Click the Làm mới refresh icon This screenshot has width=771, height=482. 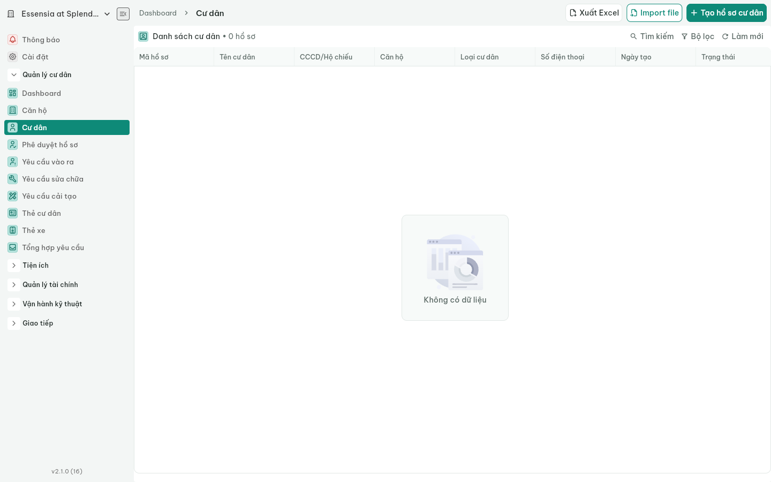pyautogui.click(x=725, y=36)
